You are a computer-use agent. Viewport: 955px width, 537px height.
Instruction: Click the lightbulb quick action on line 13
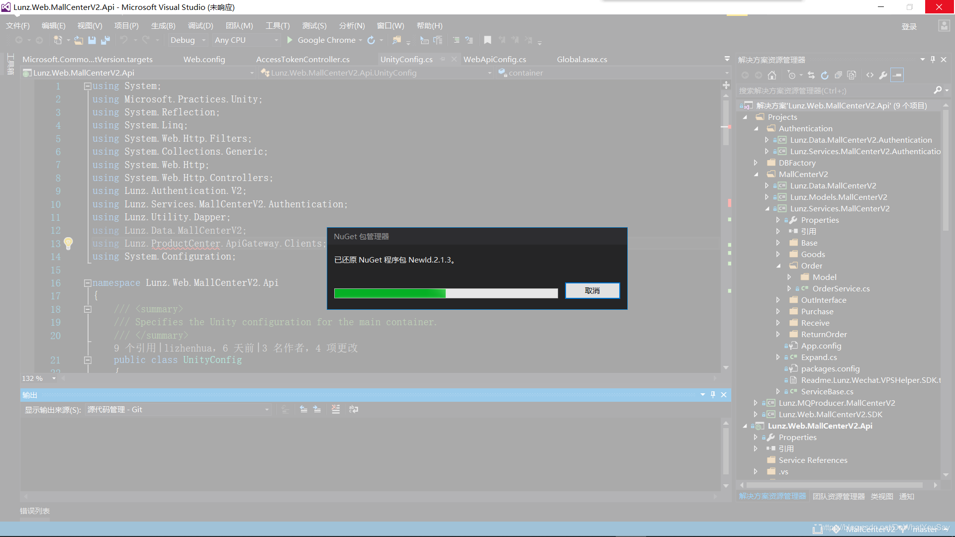(68, 243)
